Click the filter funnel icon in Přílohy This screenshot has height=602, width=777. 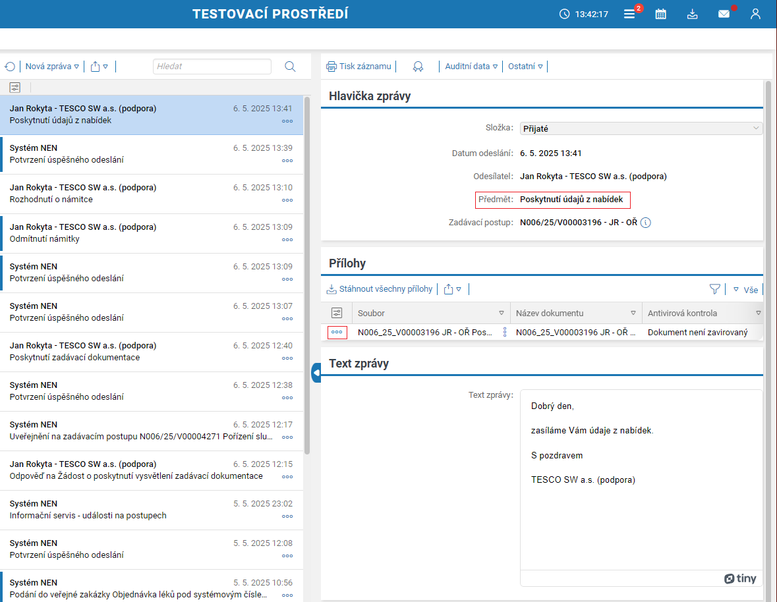(x=714, y=289)
